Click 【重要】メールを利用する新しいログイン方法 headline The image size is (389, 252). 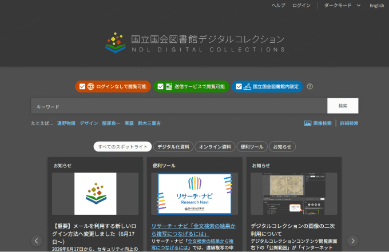point(94,234)
